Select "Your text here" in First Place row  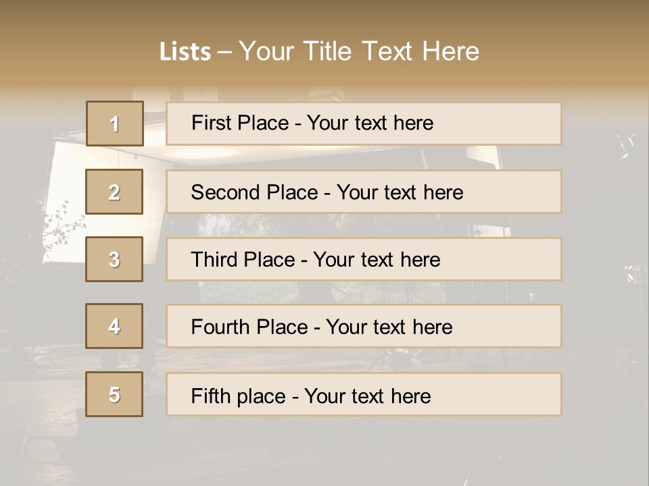click(x=370, y=123)
